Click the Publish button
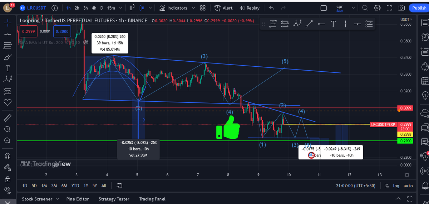The height and width of the screenshot is (204, 429). click(x=419, y=8)
